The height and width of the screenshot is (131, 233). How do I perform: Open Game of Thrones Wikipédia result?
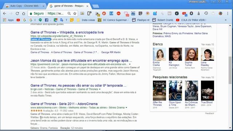(x=67, y=32)
